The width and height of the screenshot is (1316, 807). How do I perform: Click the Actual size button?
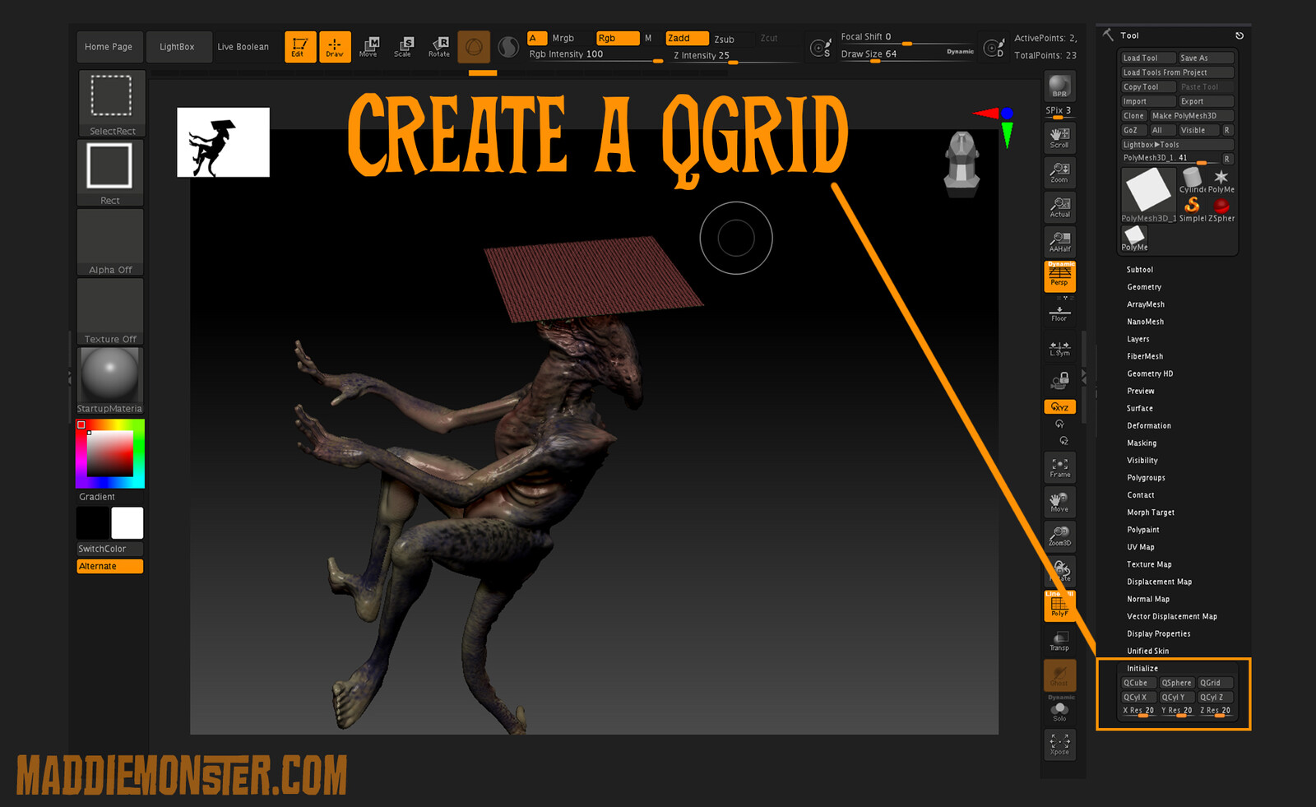(x=1059, y=207)
